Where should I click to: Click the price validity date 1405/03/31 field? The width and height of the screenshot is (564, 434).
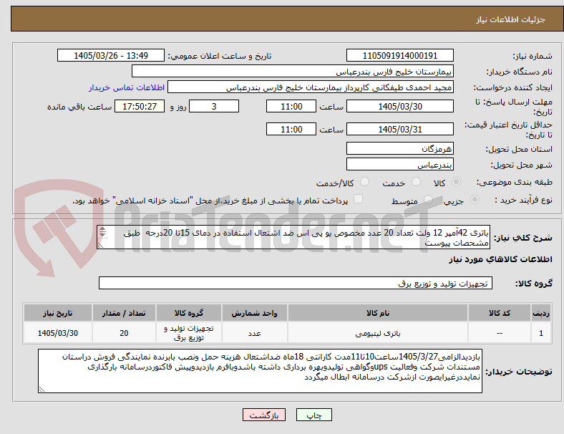point(399,129)
